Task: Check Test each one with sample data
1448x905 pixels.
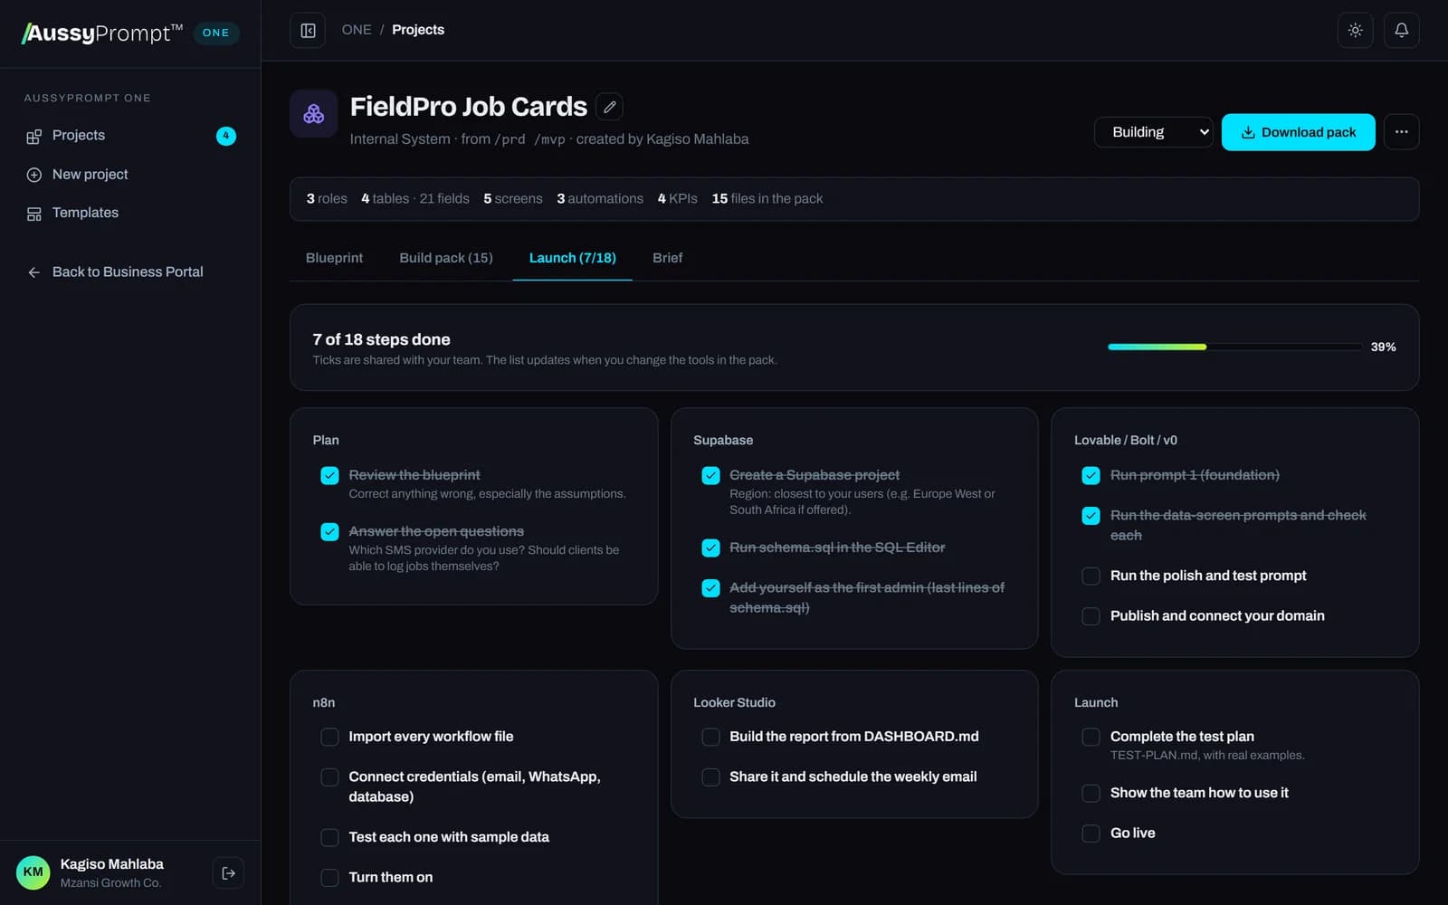Action: pyautogui.click(x=329, y=838)
